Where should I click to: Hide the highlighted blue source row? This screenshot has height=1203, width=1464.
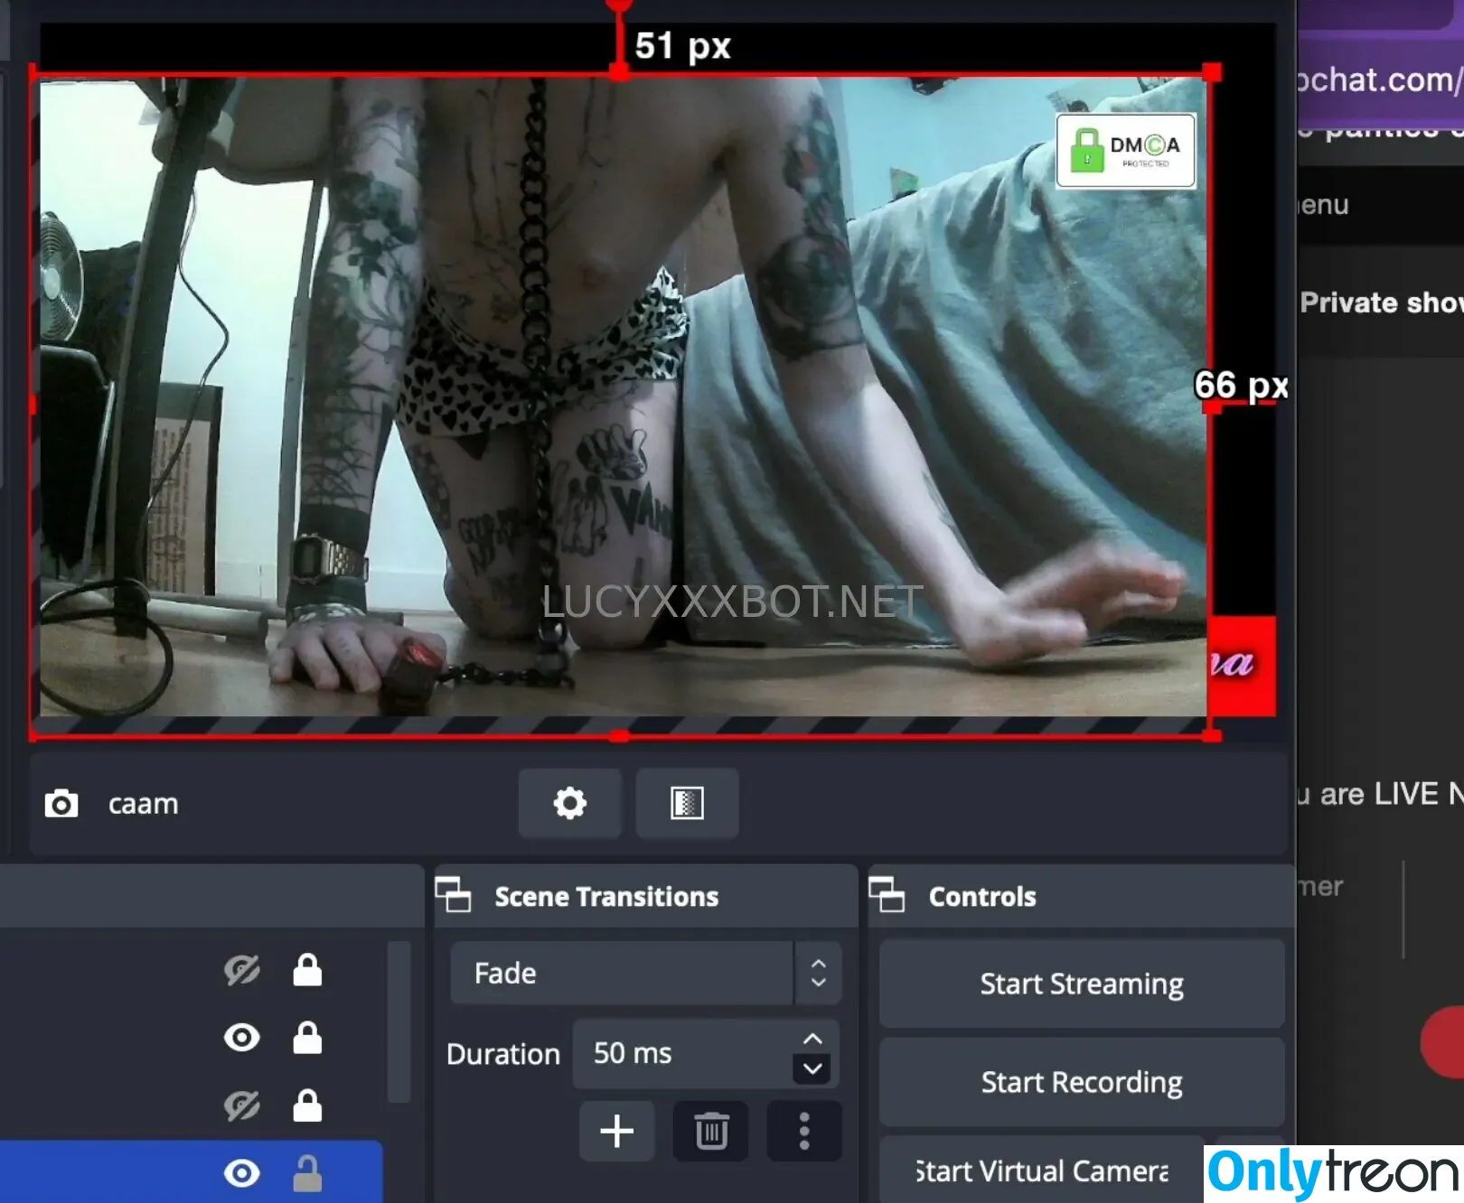pyautogui.click(x=241, y=1173)
